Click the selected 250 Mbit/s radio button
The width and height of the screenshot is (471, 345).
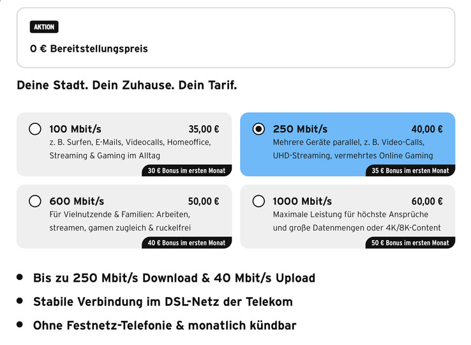coord(258,129)
